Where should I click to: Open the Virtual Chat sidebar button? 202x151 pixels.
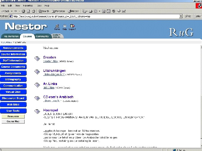click(13, 92)
